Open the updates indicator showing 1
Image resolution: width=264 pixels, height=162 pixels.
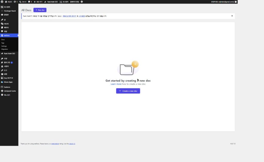pyautogui.click(x=15, y=2)
